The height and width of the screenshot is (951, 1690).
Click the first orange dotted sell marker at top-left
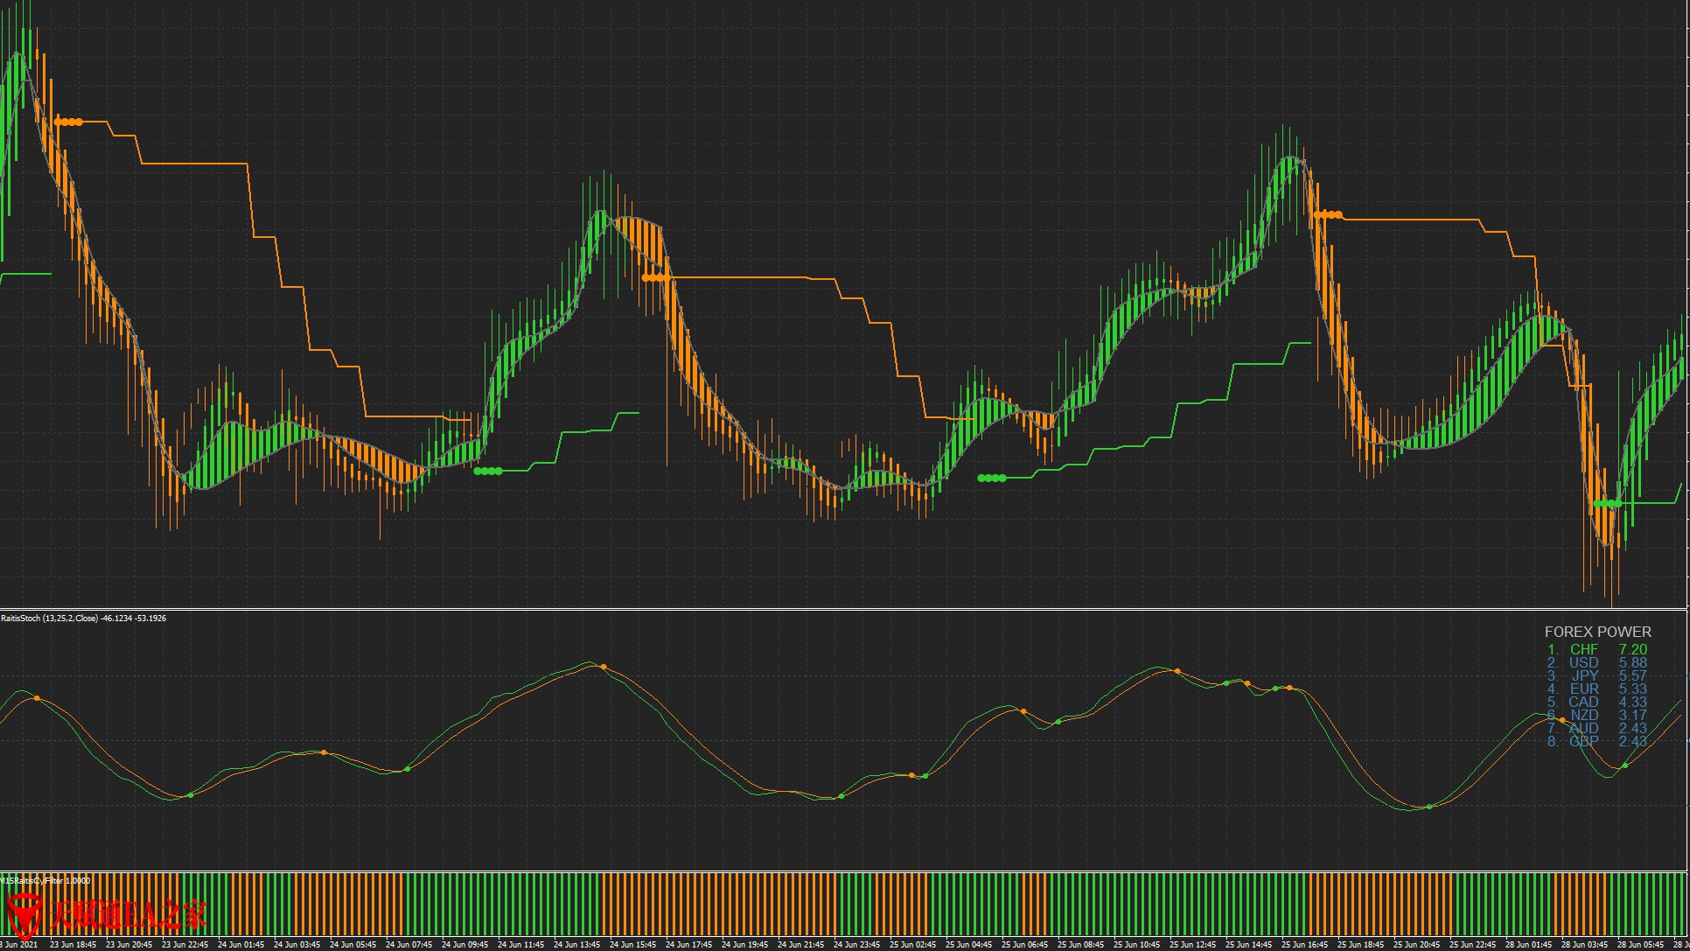point(68,122)
